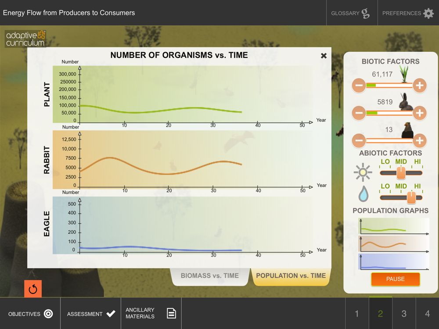Click the orange reset arrow icon
The width and height of the screenshot is (439, 329).
point(33,289)
